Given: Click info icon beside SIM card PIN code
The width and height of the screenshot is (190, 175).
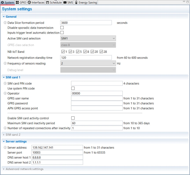Looking at the screenshot, I should pos(5,83).
